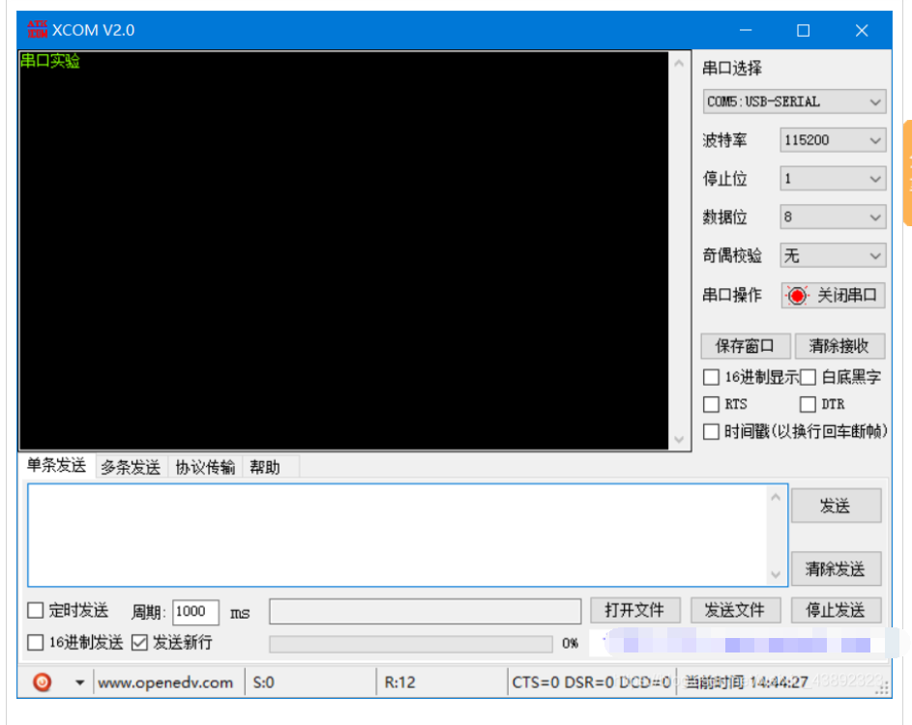
Task: Expand the 数据位 data bits dropdown
Action: 833,217
